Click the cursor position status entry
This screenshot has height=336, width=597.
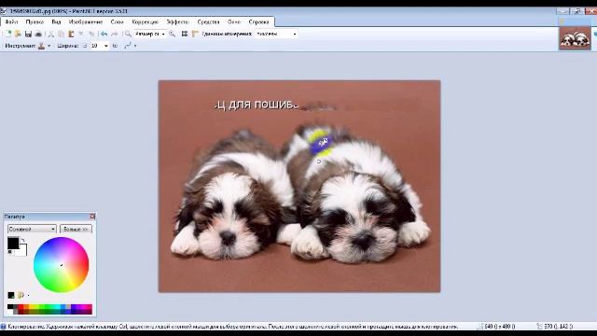pyautogui.click(x=556, y=327)
